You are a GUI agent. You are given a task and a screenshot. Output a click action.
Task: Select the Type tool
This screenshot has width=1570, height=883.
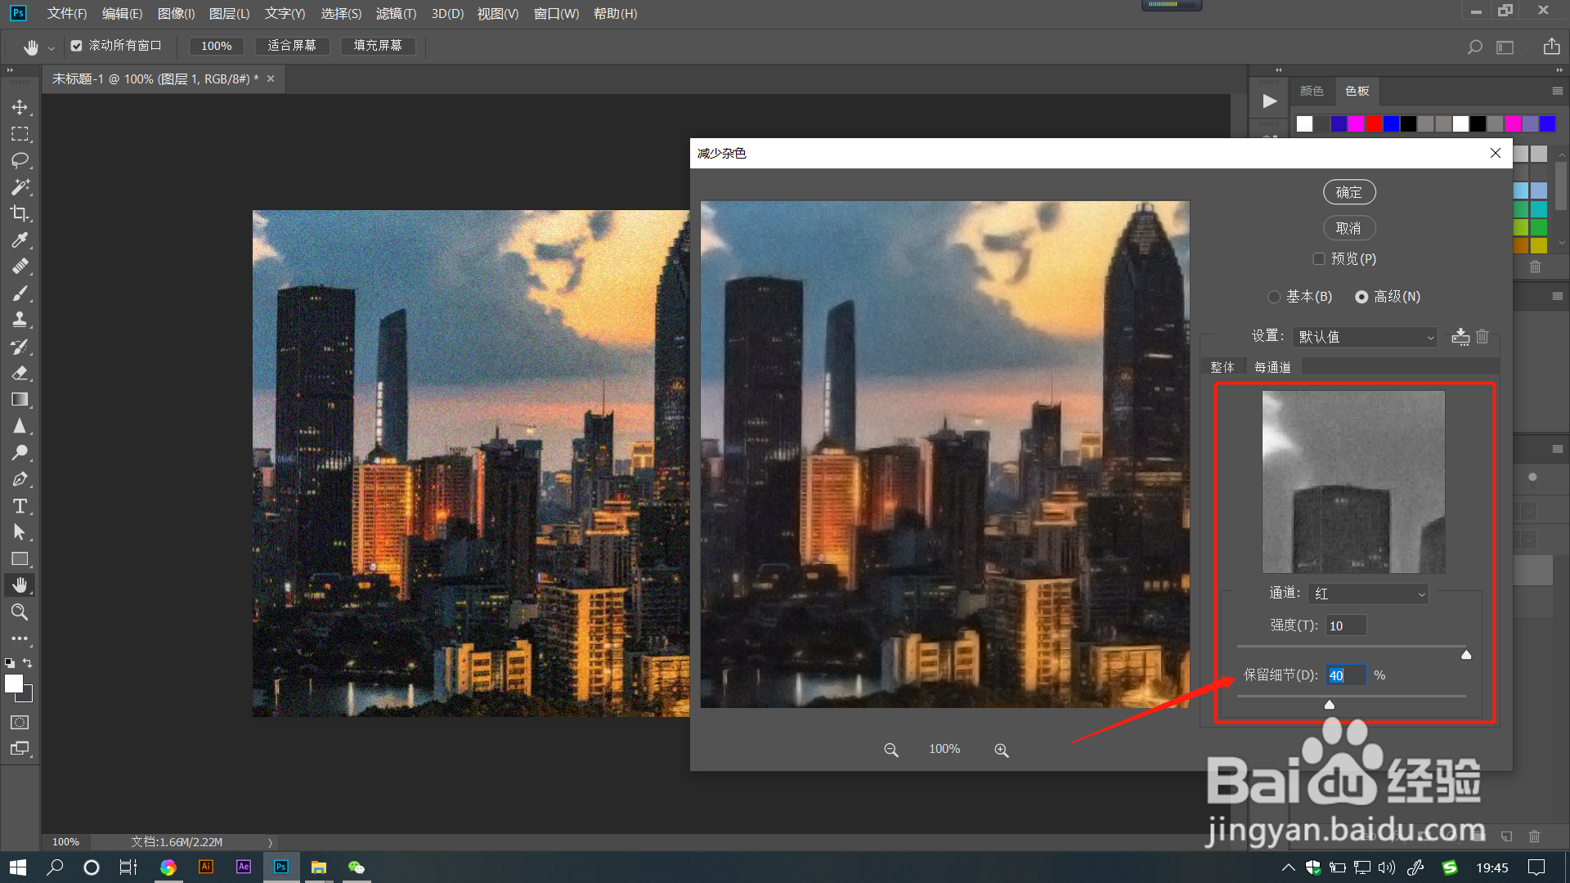(20, 506)
